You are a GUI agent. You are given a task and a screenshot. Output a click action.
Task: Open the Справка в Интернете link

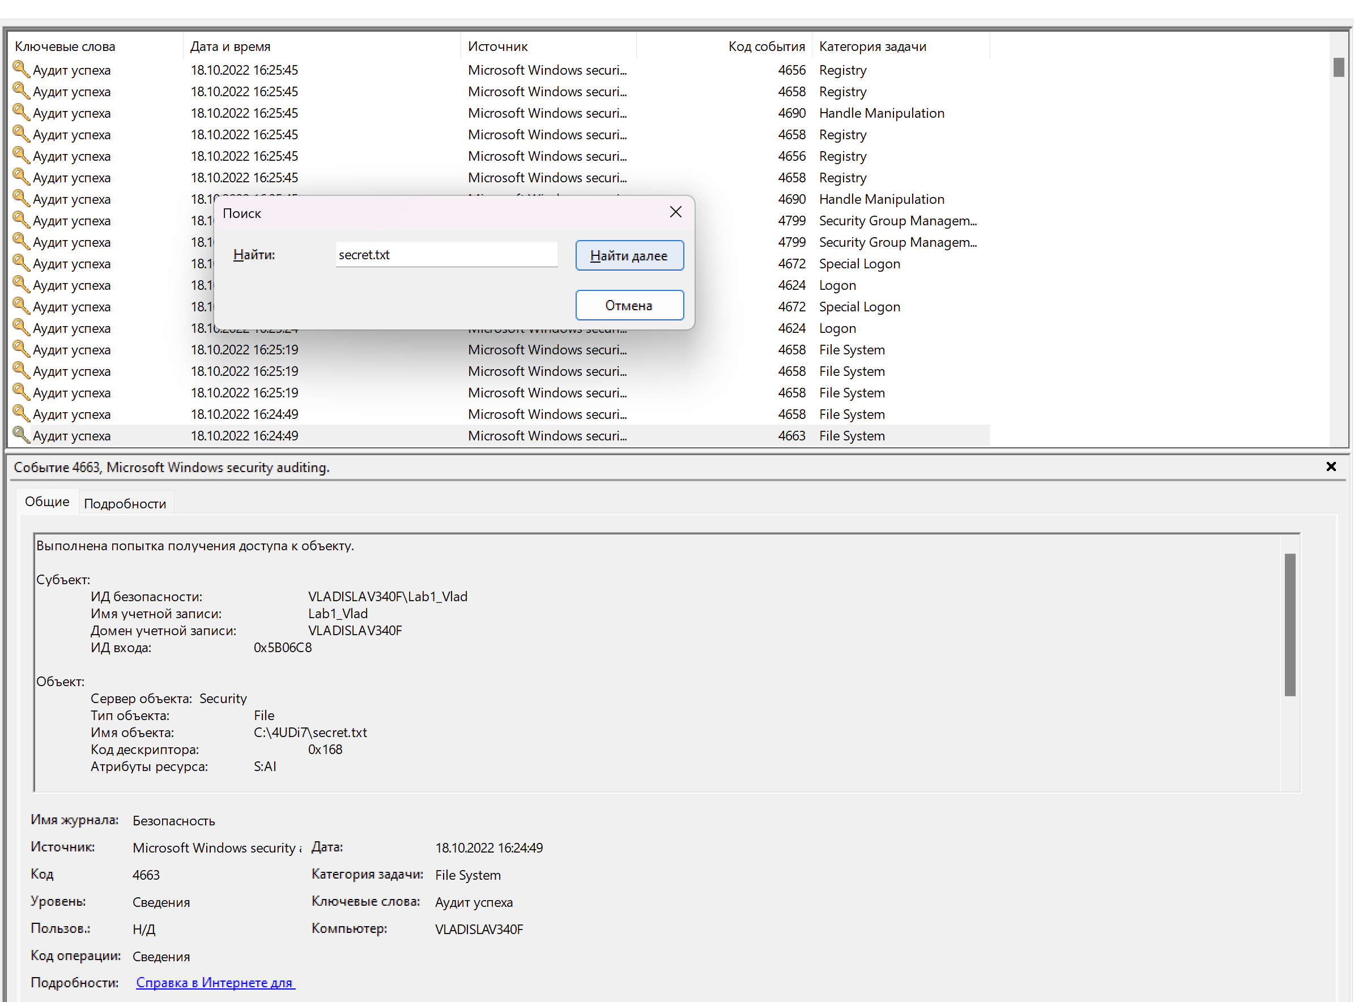click(x=215, y=982)
